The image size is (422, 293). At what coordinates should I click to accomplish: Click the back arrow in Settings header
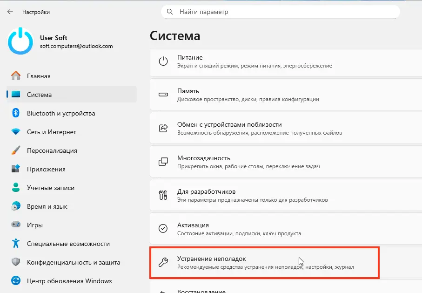pos(10,12)
